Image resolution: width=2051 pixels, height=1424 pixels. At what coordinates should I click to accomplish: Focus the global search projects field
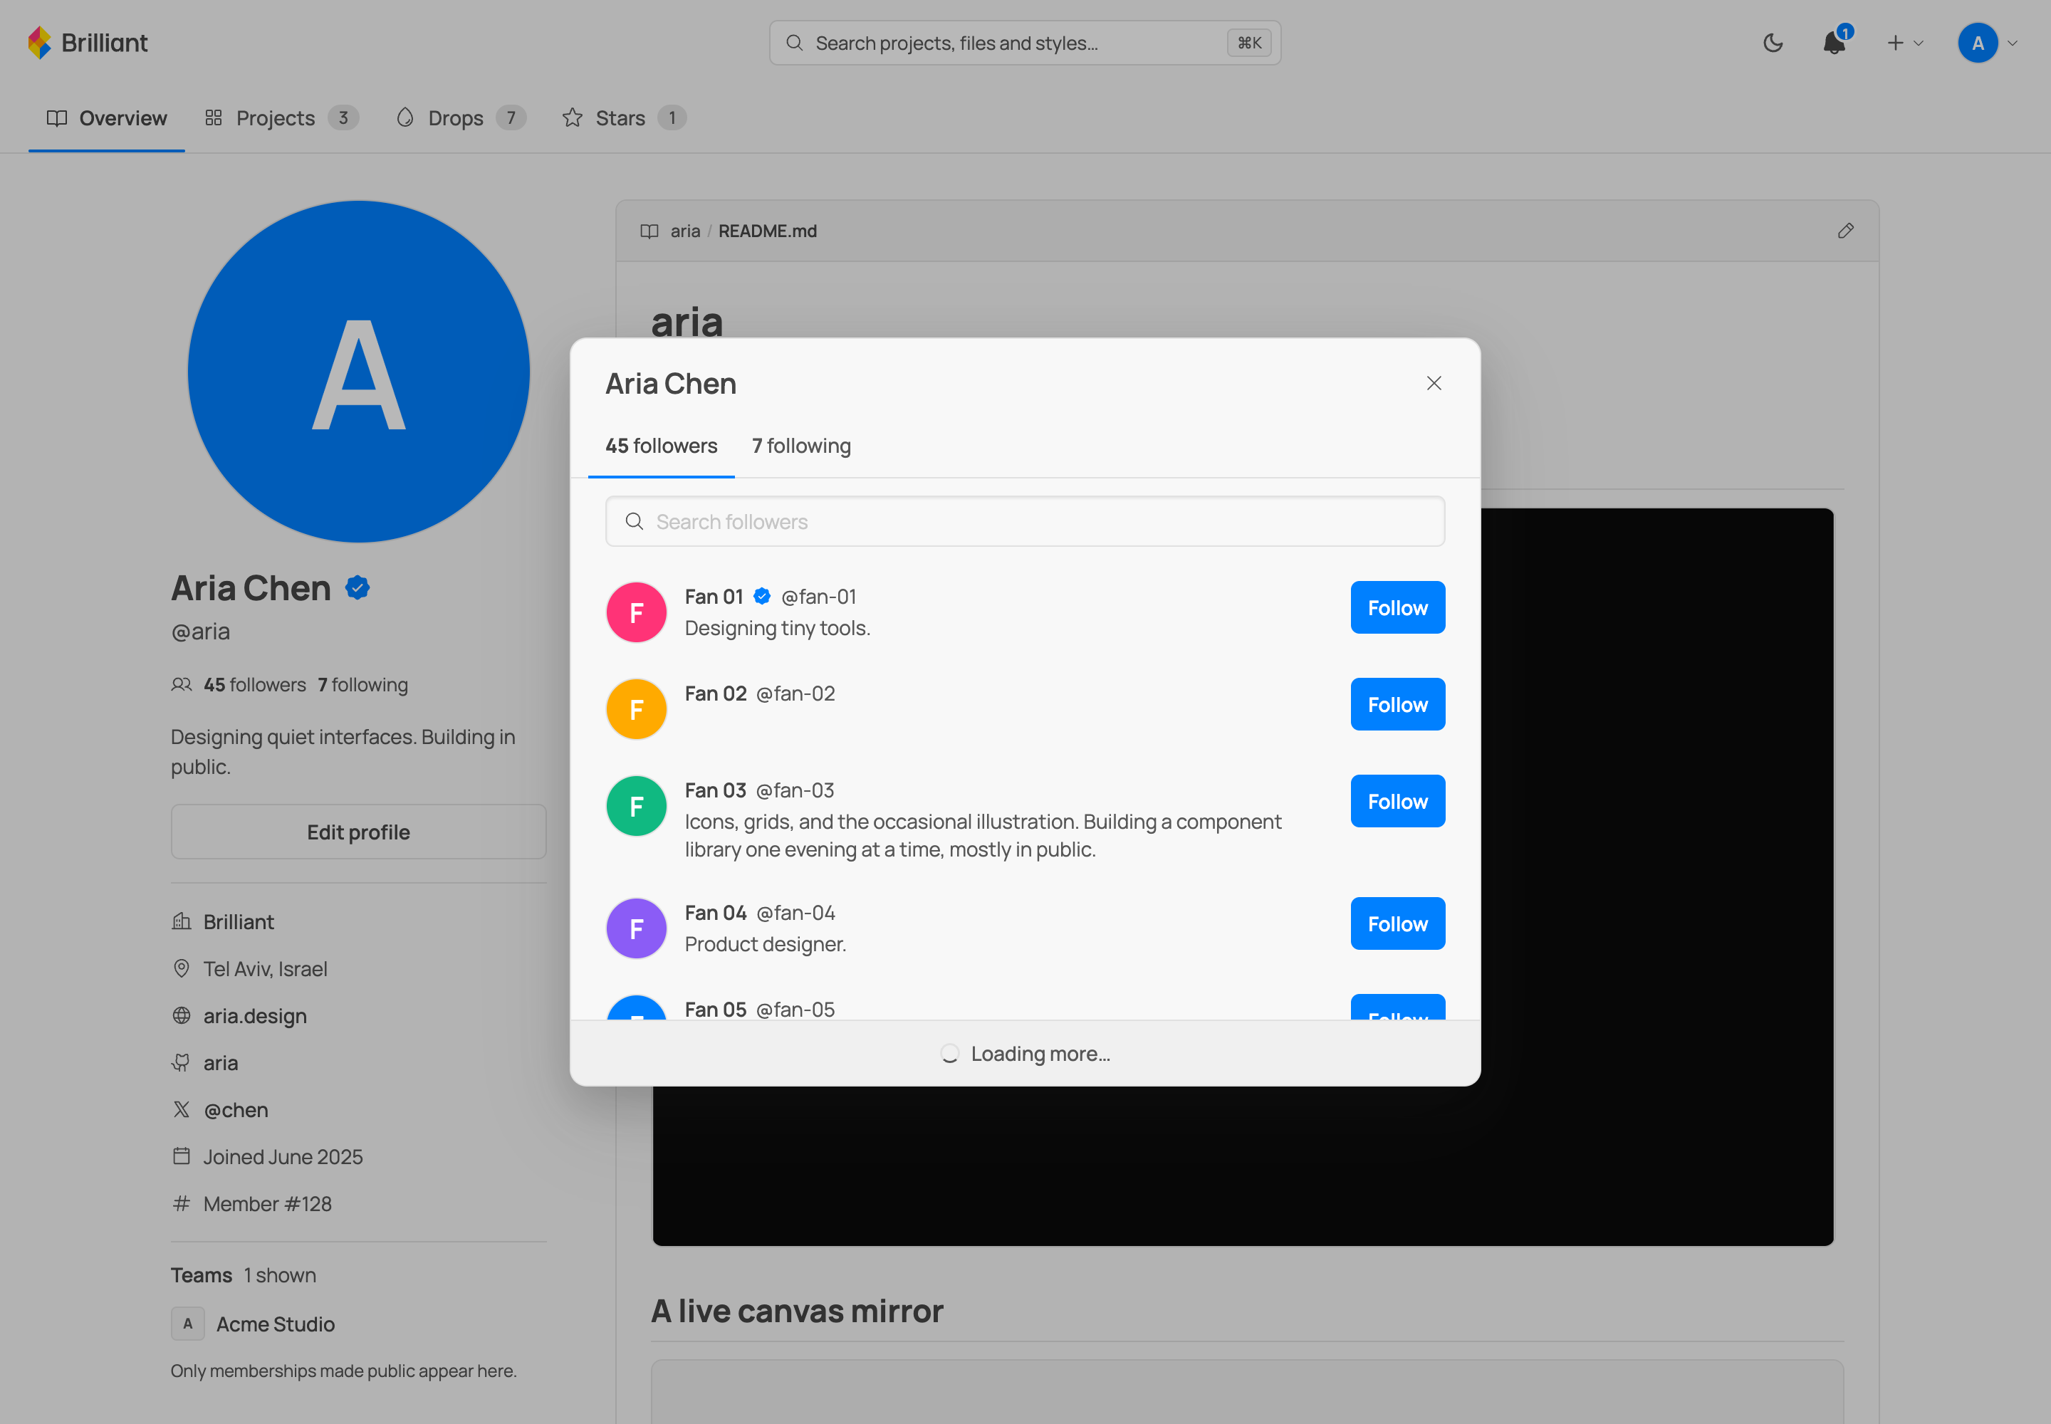pyautogui.click(x=1025, y=43)
